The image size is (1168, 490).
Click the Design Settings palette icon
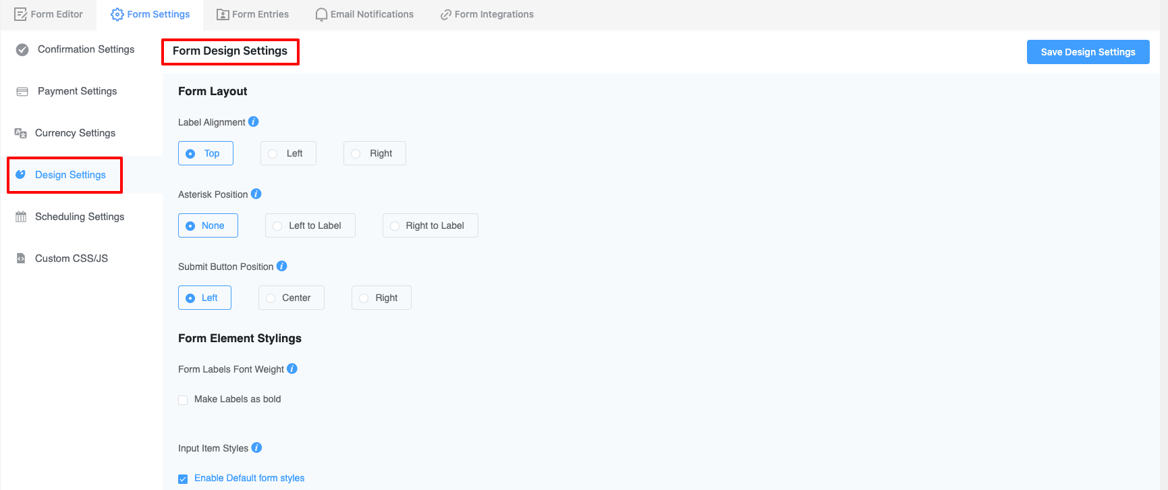tap(21, 175)
